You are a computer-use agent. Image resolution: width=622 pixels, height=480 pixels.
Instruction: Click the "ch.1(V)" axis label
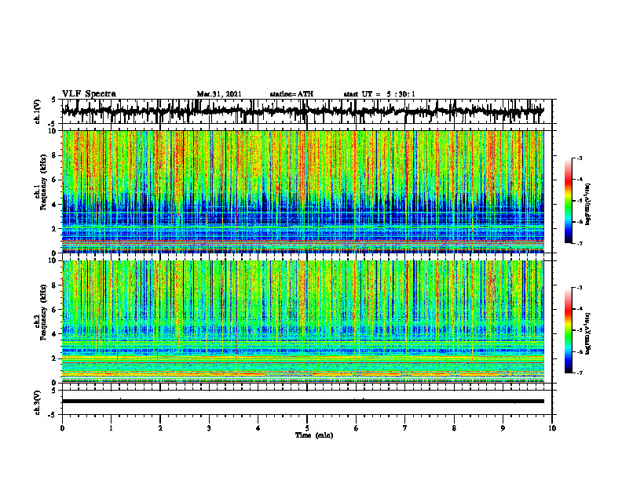(x=37, y=111)
